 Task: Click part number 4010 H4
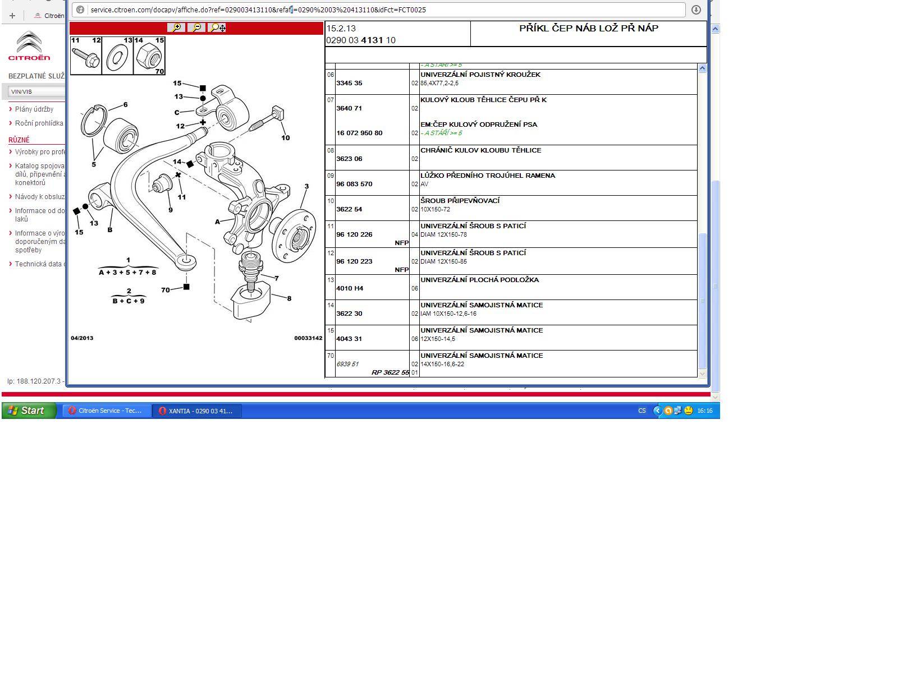[350, 288]
